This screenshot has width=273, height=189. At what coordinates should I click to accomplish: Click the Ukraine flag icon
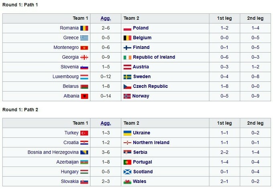pyautogui.click(x=127, y=133)
